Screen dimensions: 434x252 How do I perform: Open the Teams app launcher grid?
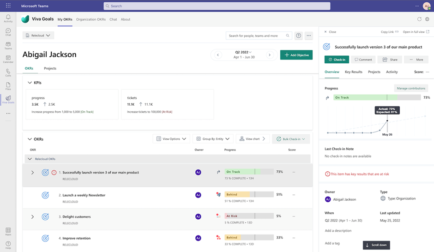point(8,6)
